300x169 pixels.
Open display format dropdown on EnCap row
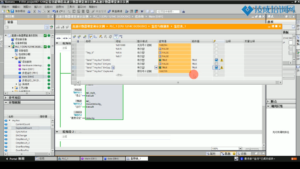click(156, 67)
